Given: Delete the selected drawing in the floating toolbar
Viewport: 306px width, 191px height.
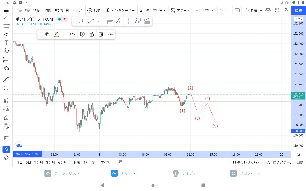Looking at the screenshot, I should click(101, 34).
